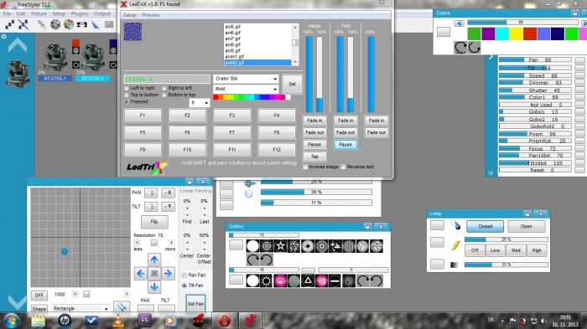
Task: Open the Orator Std font dropdown
Action: coord(246,79)
